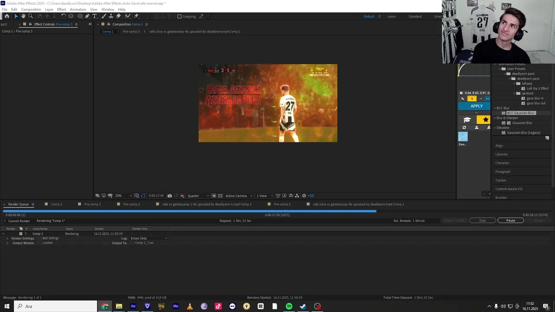Viewport: 555px width, 312px height.
Task: Open the Composition menu
Action: [31, 10]
